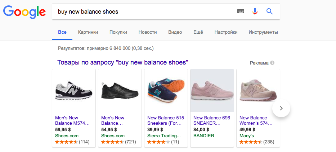Click the pink New Balance 696 thumbnail
The height and width of the screenshot is (152, 336).
click(x=212, y=90)
